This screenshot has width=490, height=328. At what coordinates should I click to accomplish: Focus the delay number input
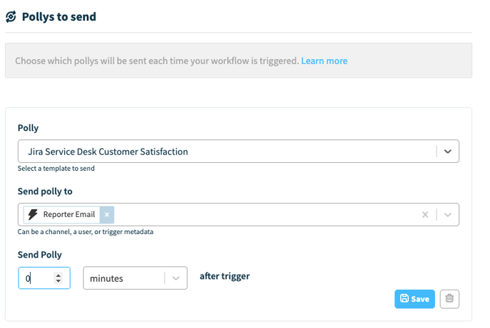[37, 278]
